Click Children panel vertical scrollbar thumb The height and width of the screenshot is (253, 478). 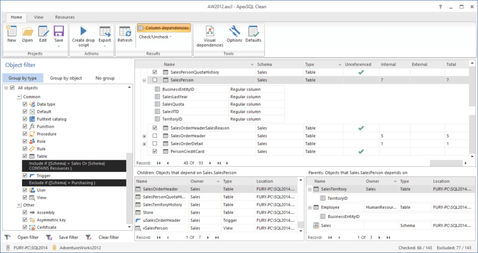point(301,225)
